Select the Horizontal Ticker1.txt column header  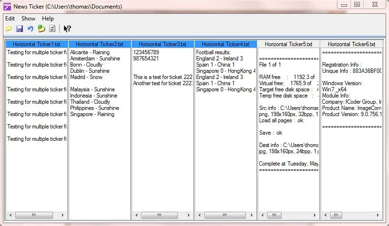coord(37,44)
